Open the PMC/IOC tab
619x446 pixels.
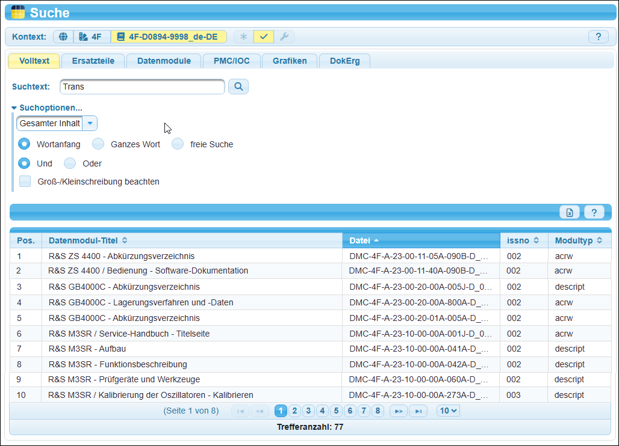[x=232, y=61]
